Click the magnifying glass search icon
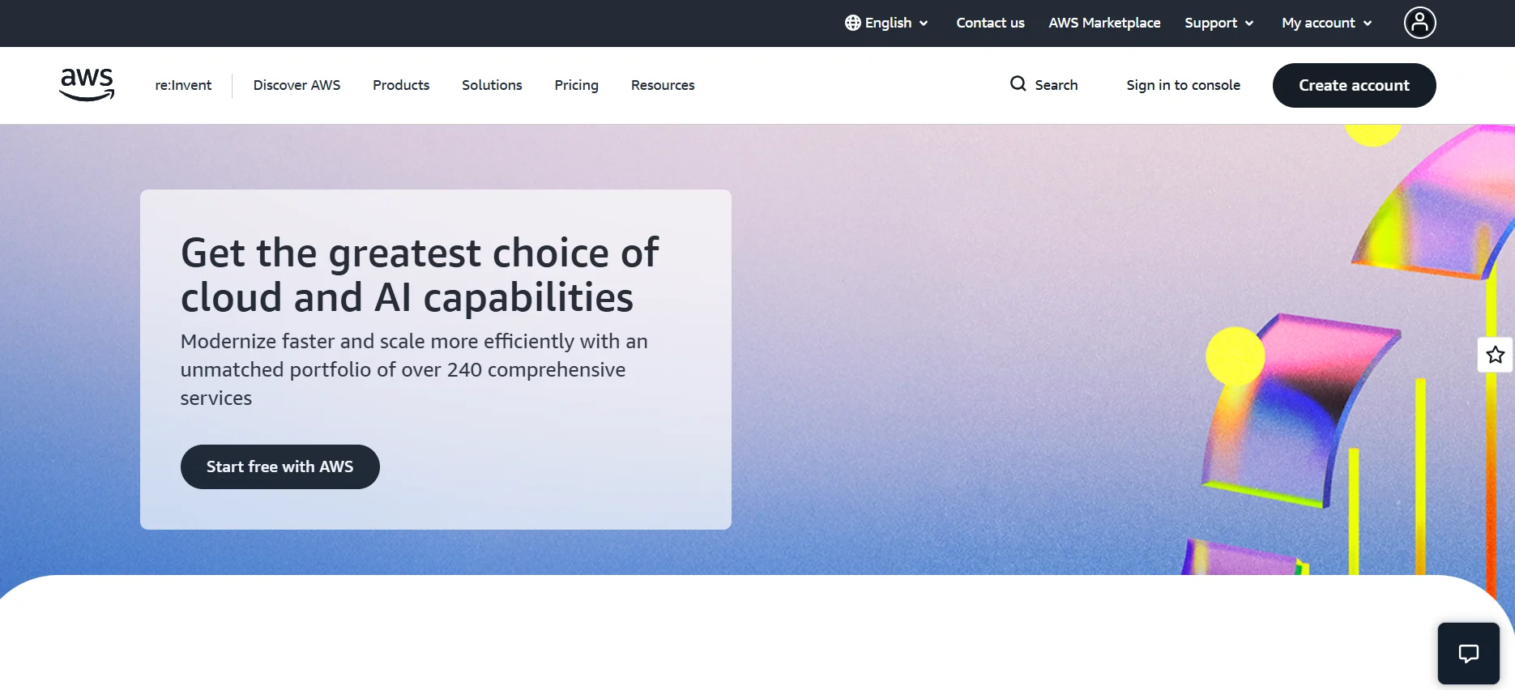This screenshot has width=1515, height=690. click(x=1018, y=84)
